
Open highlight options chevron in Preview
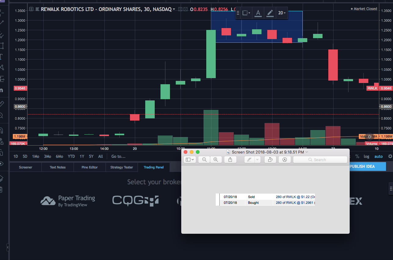pyautogui.click(x=258, y=160)
